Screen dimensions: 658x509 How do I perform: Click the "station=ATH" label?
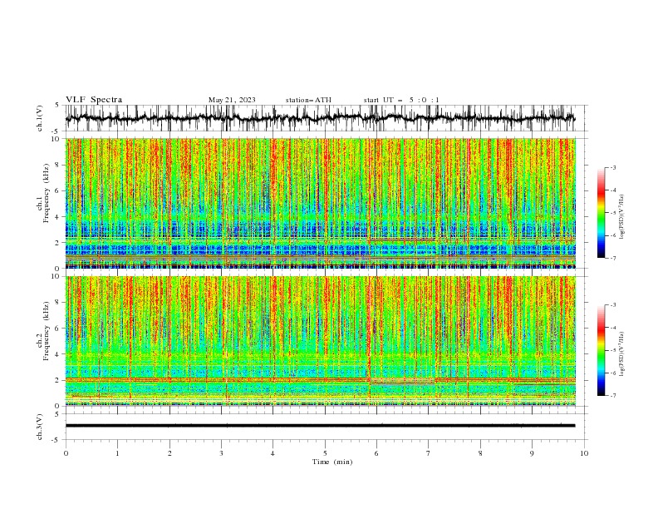coord(308,100)
